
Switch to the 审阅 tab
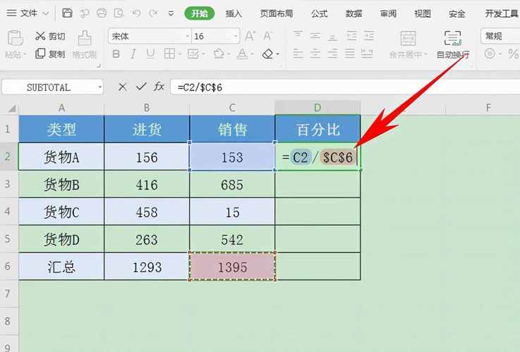point(388,13)
